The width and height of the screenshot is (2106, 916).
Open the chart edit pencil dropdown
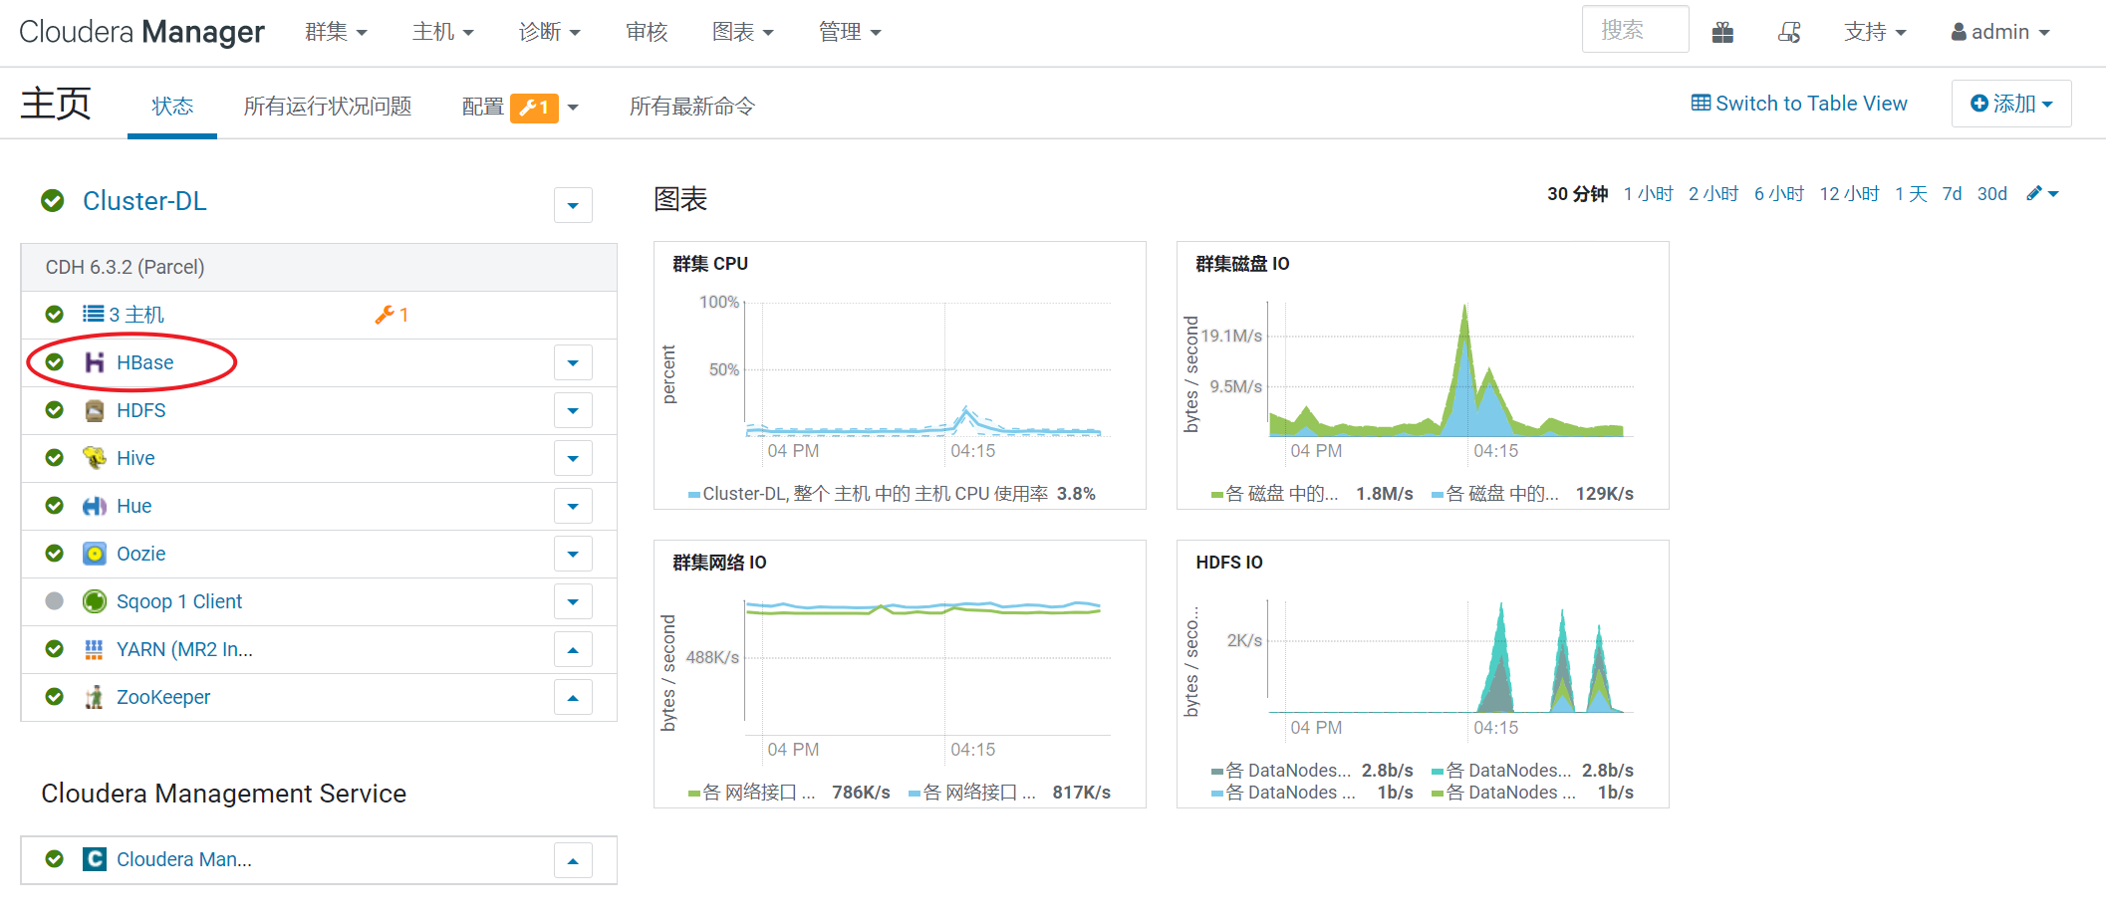click(x=2042, y=193)
